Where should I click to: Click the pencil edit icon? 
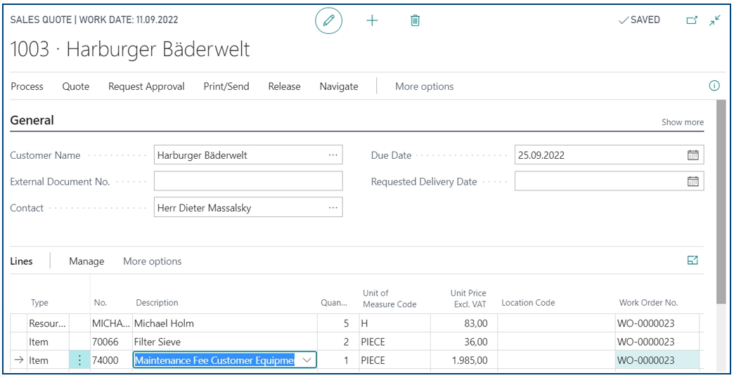click(328, 20)
